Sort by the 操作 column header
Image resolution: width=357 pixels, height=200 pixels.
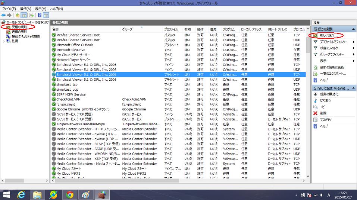click(202, 29)
